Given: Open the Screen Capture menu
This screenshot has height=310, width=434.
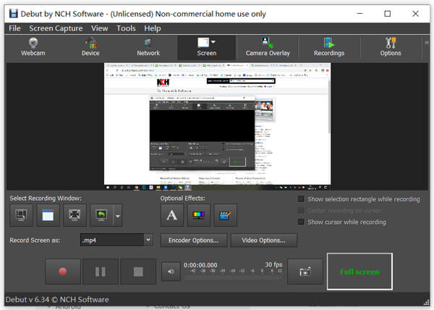Looking at the screenshot, I should pos(56,28).
